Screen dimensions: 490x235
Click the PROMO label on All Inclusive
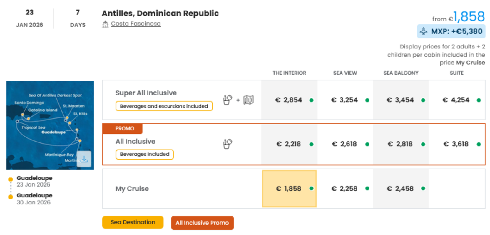(124, 129)
